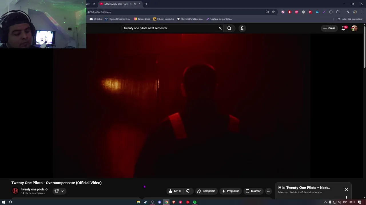The image size is (366, 205).
Task: Open the ABP Adblock Plus extension
Action: 297,12
